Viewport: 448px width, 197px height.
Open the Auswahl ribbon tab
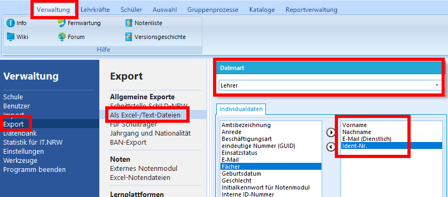coord(164,10)
